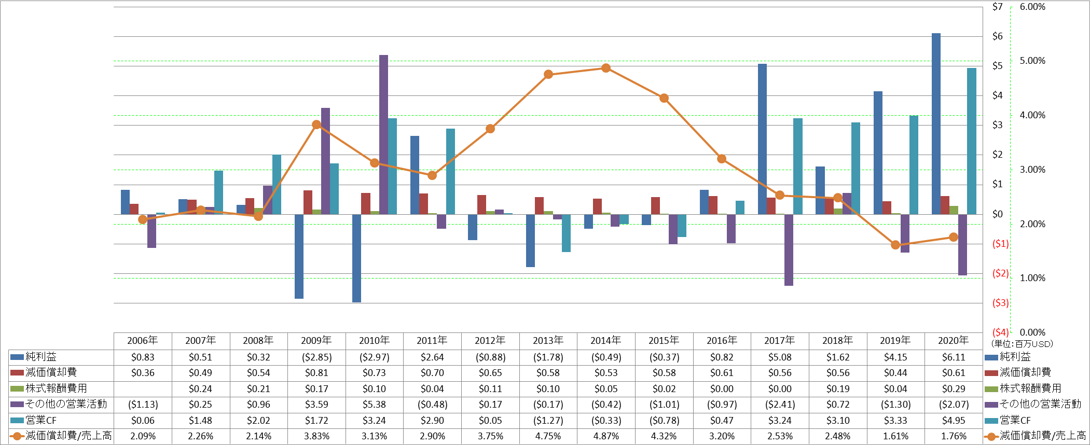
Task: Click the その他の営業活動 cell showing $5.38
Action: click(x=375, y=405)
